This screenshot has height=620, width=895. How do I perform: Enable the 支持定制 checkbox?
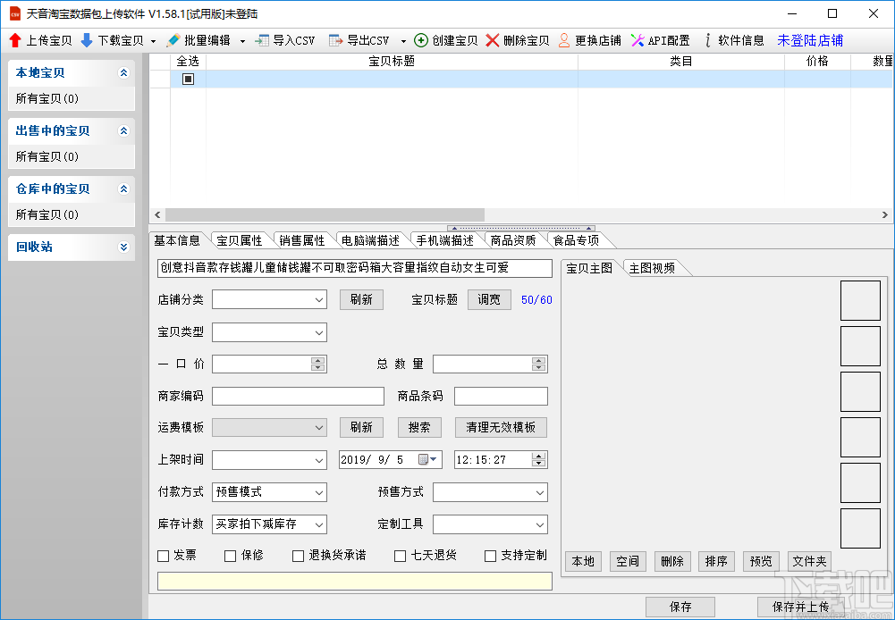click(490, 556)
